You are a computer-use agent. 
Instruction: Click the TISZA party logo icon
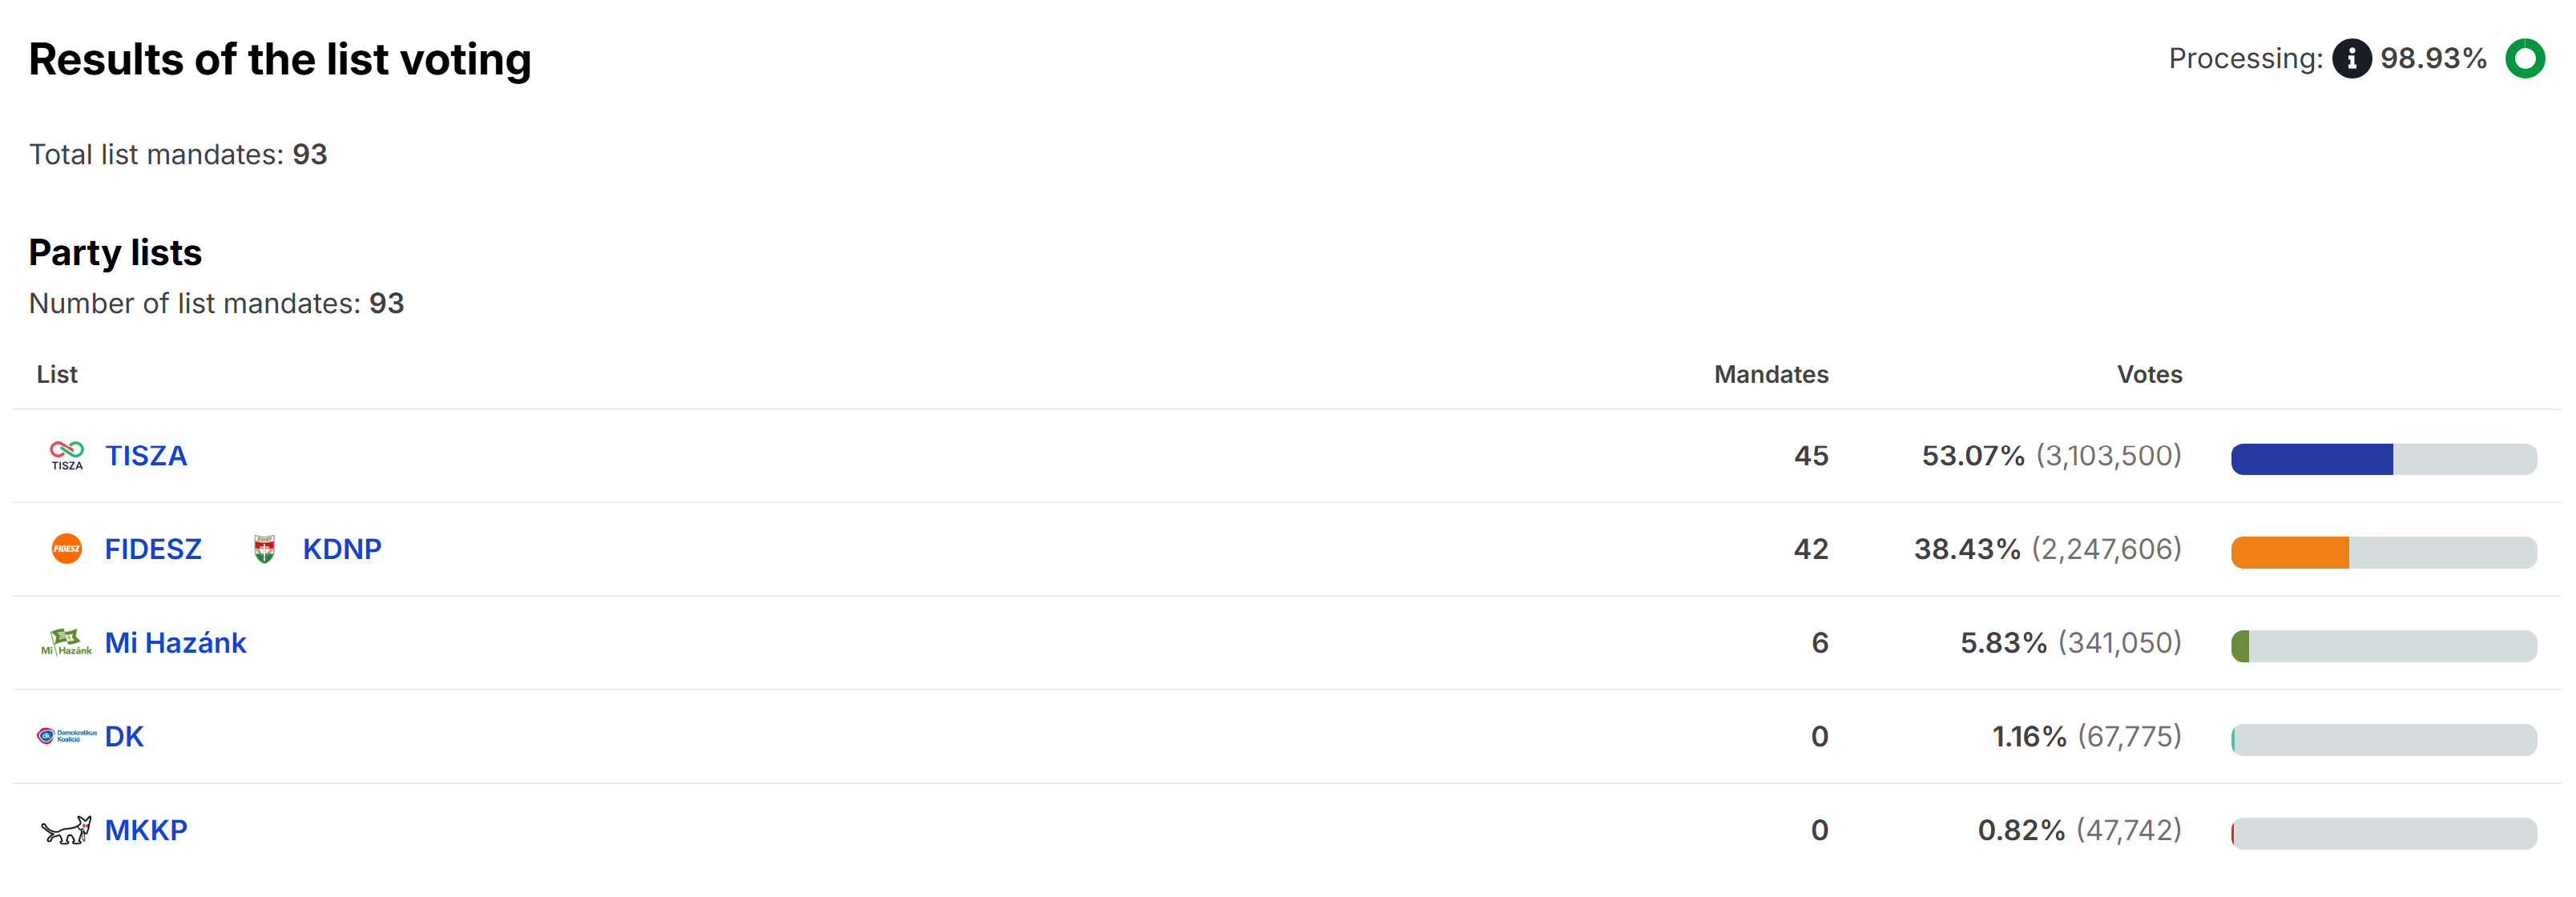[67, 455]
